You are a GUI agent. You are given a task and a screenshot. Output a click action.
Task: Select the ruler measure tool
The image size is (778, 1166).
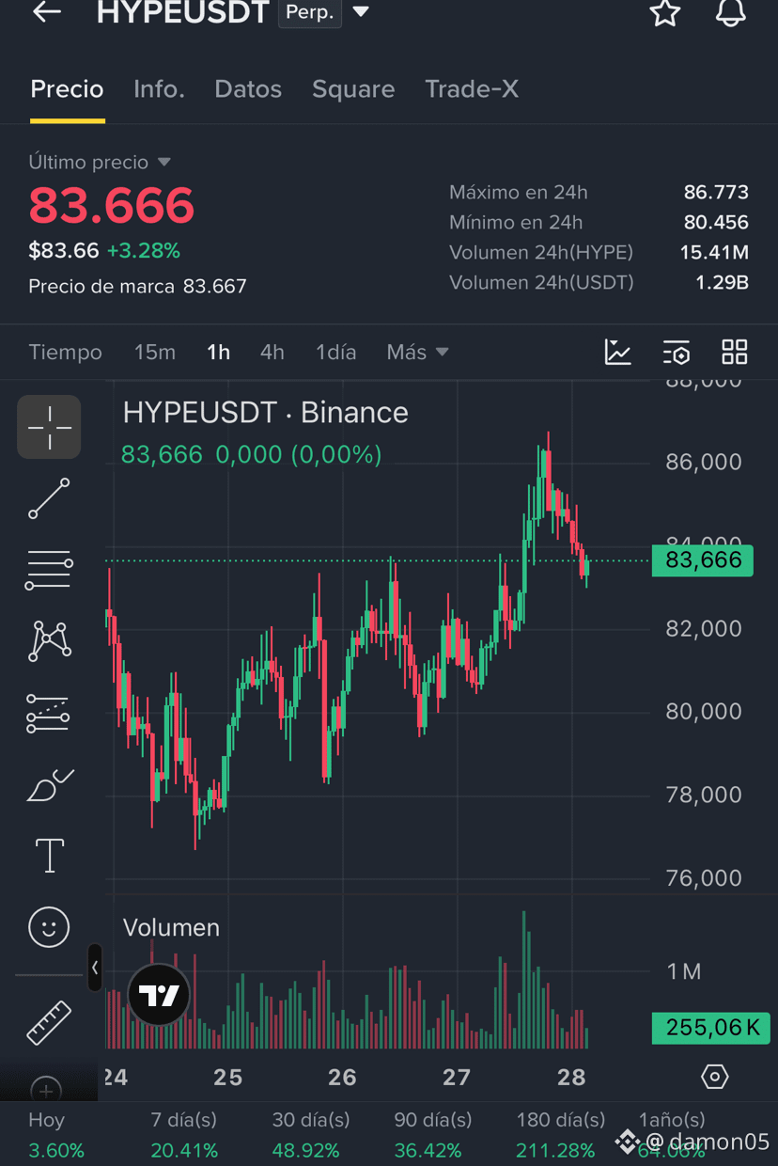[x=49, y=1023]
